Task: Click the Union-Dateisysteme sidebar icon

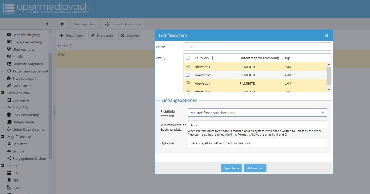Action: click(x=9, y=129)
